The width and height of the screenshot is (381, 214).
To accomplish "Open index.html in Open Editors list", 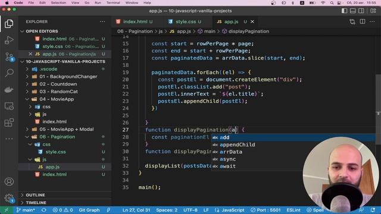I will click(x=54, y=39).
